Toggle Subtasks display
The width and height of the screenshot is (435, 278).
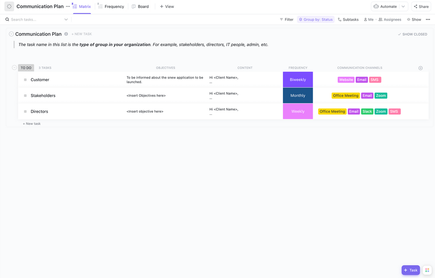[x=348, y=19]
